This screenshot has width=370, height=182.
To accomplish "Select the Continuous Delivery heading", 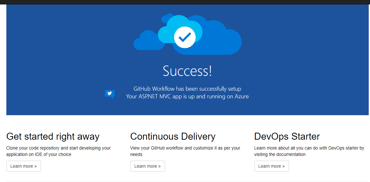I will coord(173,136).
